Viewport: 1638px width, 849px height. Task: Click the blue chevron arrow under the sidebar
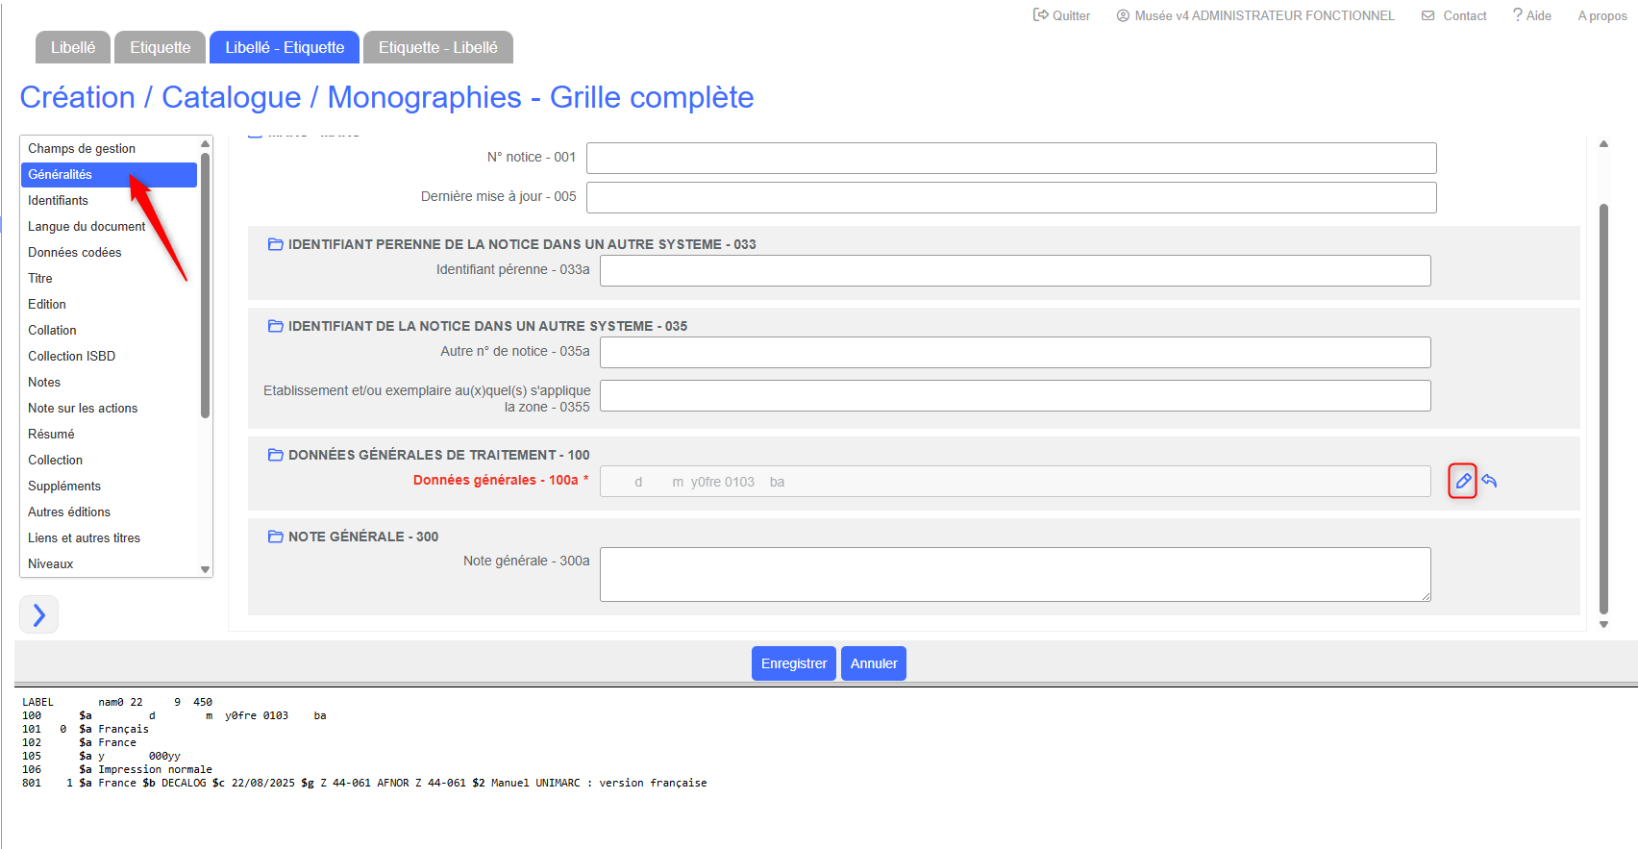[39, 614]
